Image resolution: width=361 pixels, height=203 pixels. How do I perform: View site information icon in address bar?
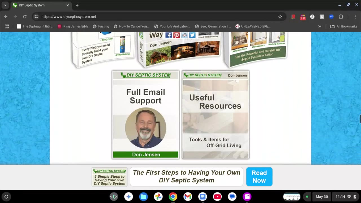pyautogui.click(x=36, y=17)
